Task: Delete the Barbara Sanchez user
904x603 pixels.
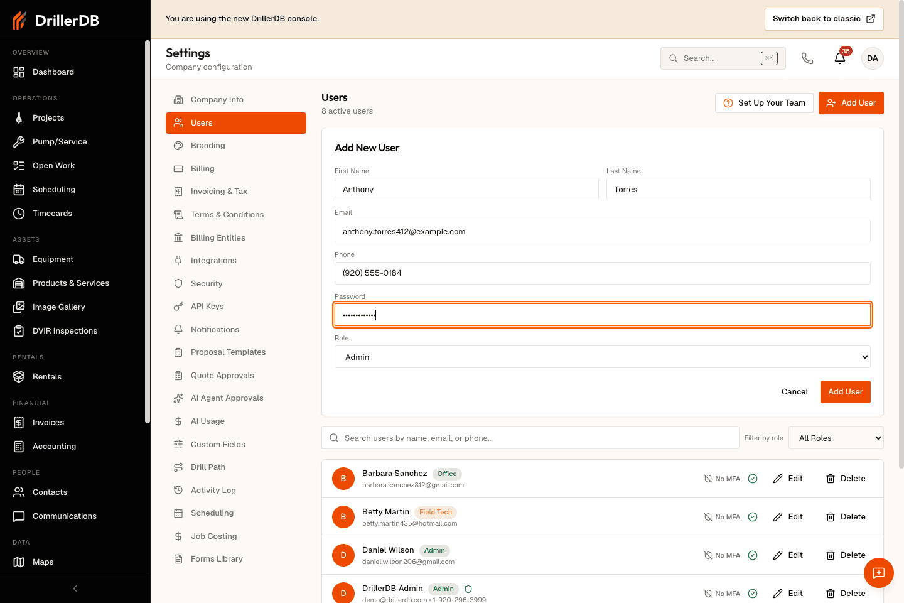Action: click(x=846, y=479)
